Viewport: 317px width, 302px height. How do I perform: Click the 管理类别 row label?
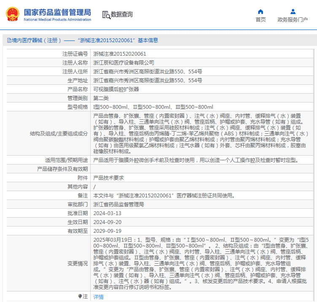tap(78, 98)
